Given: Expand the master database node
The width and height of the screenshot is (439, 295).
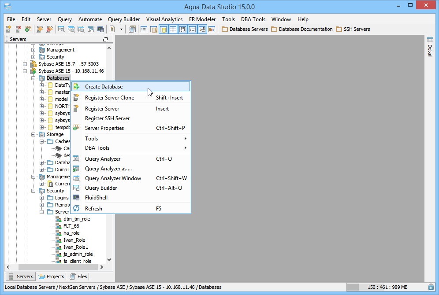Looking at the screenshot, I should 42,92.
